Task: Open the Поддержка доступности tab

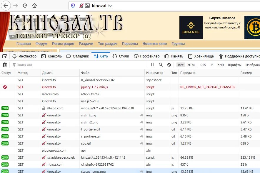Action: pyautogui.click(x=239, y=56)
